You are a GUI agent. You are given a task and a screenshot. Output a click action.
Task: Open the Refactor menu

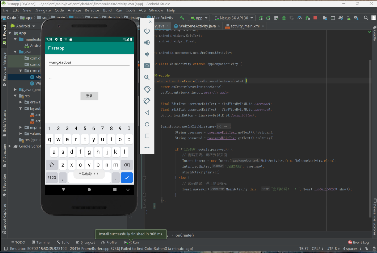92,10
